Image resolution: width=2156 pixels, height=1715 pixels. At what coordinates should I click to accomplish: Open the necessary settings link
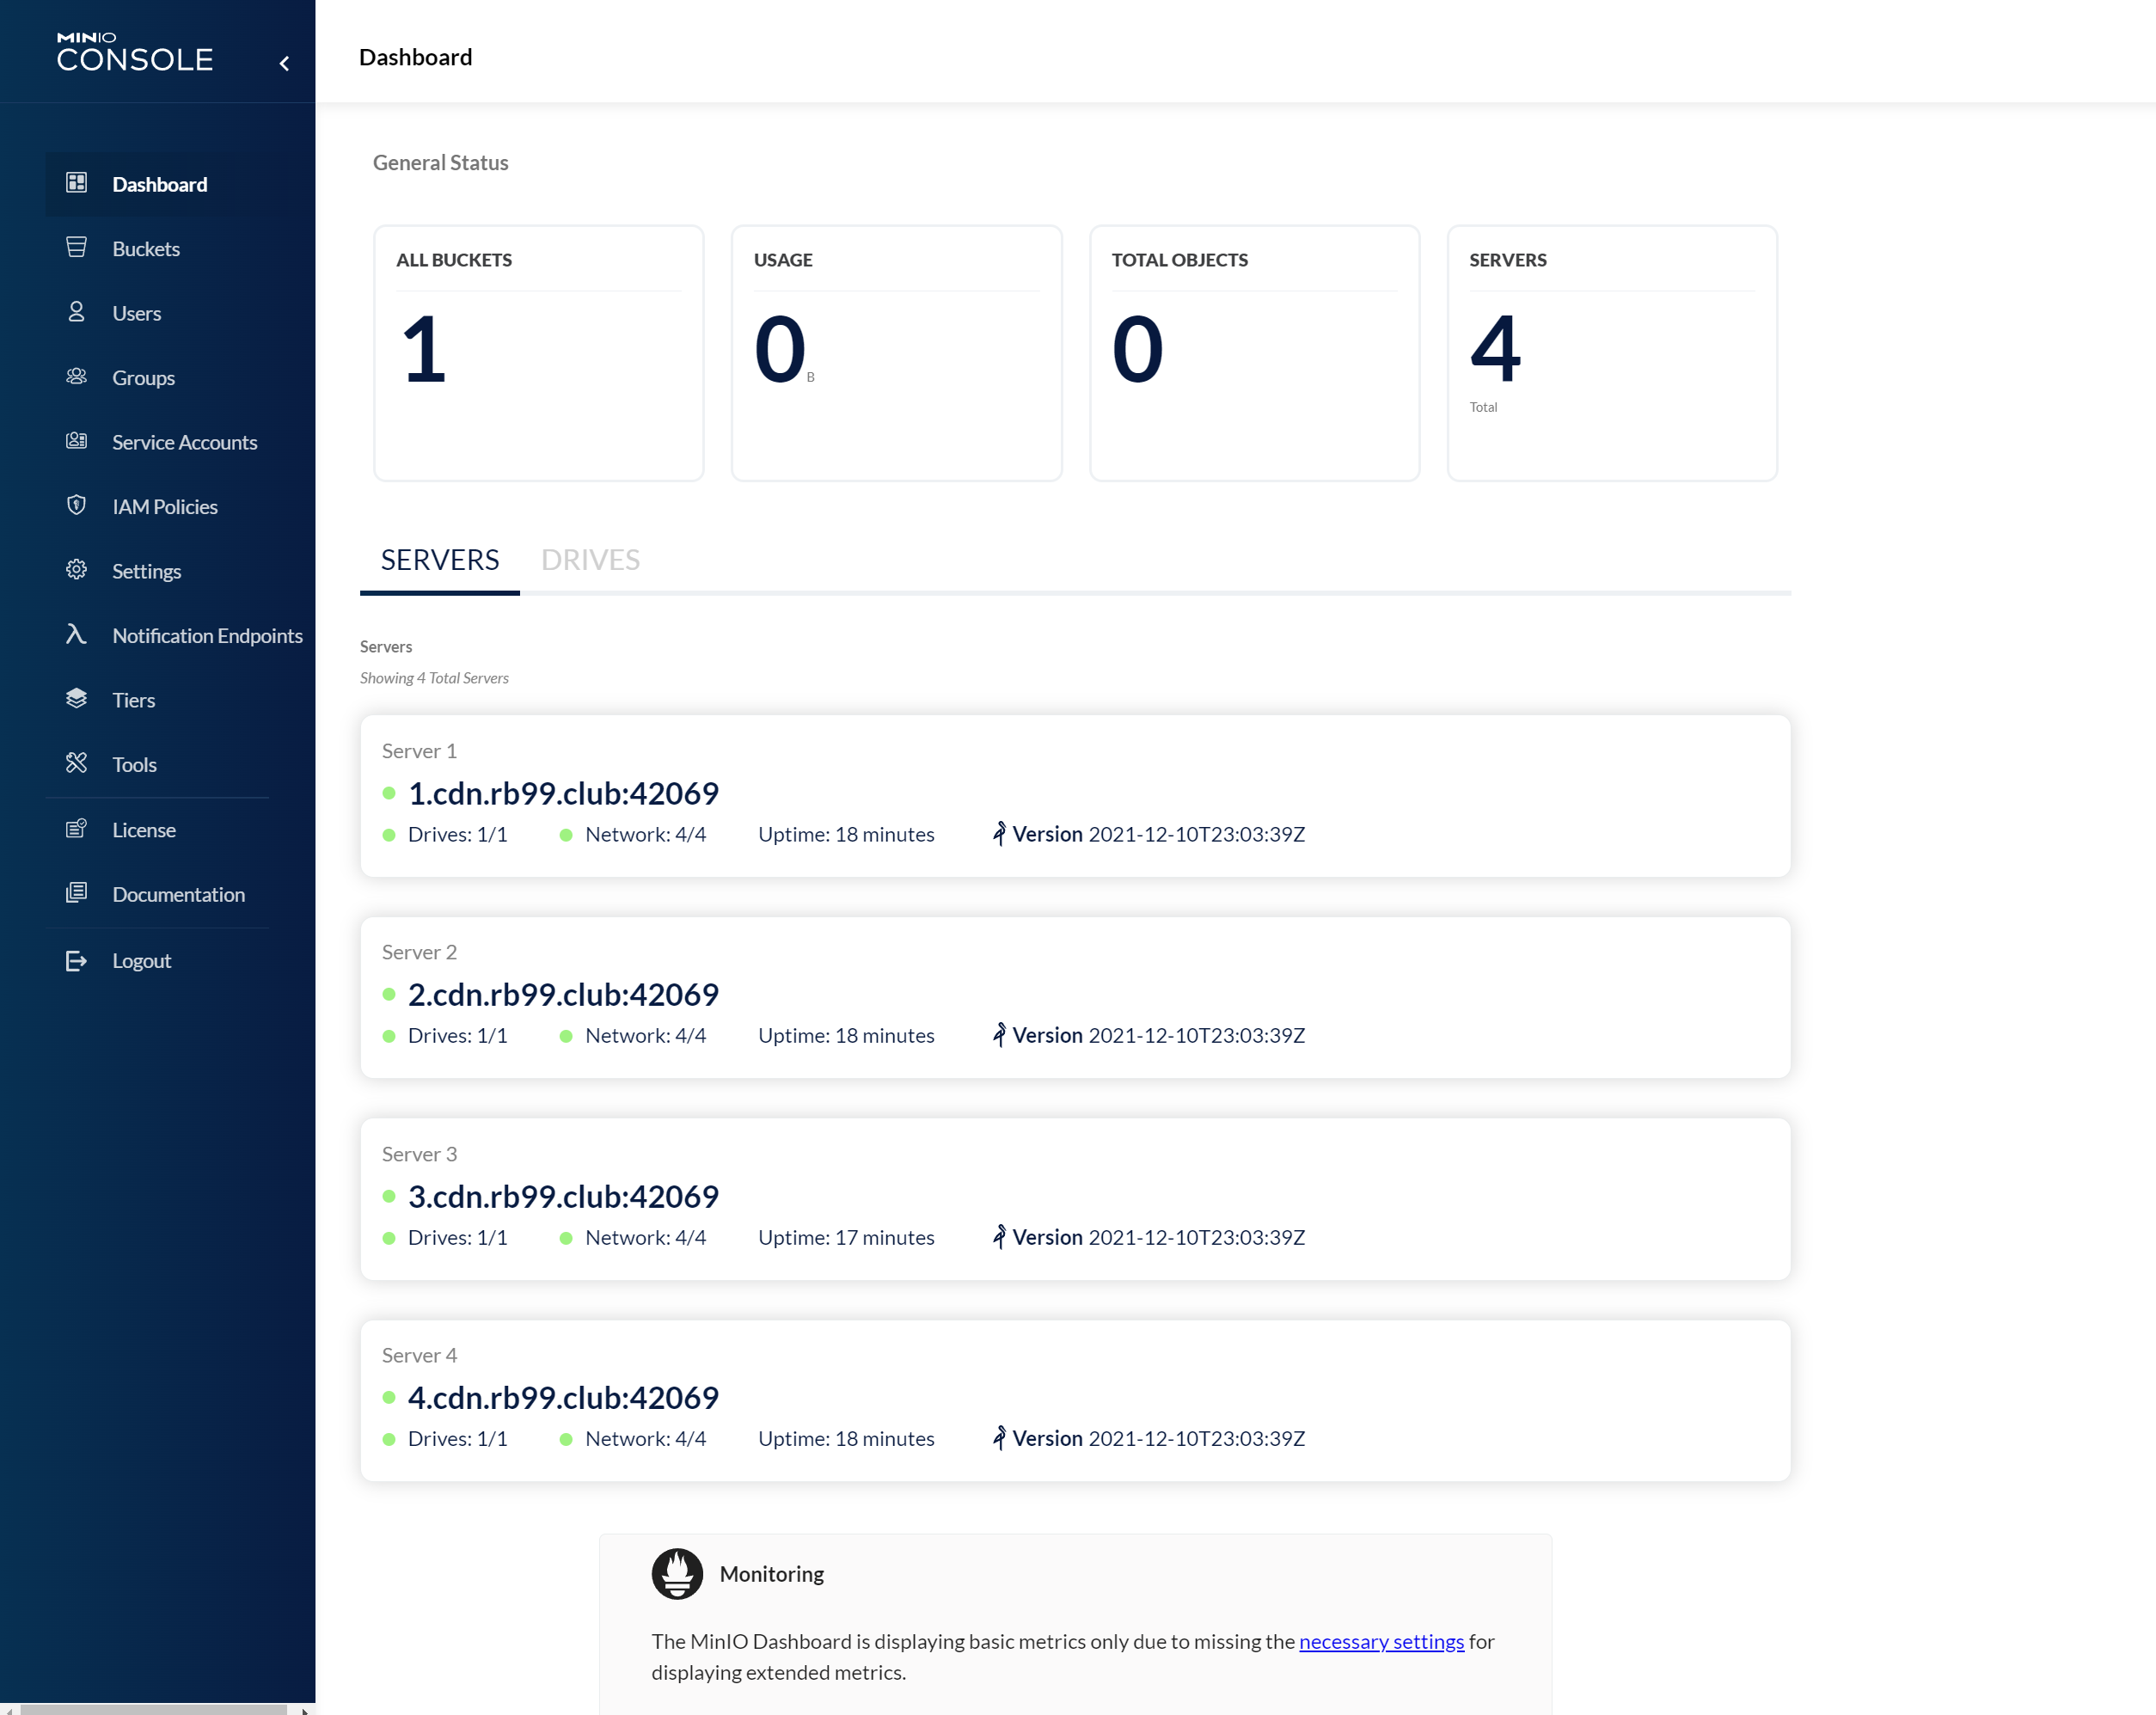tap(1380, 1641)
